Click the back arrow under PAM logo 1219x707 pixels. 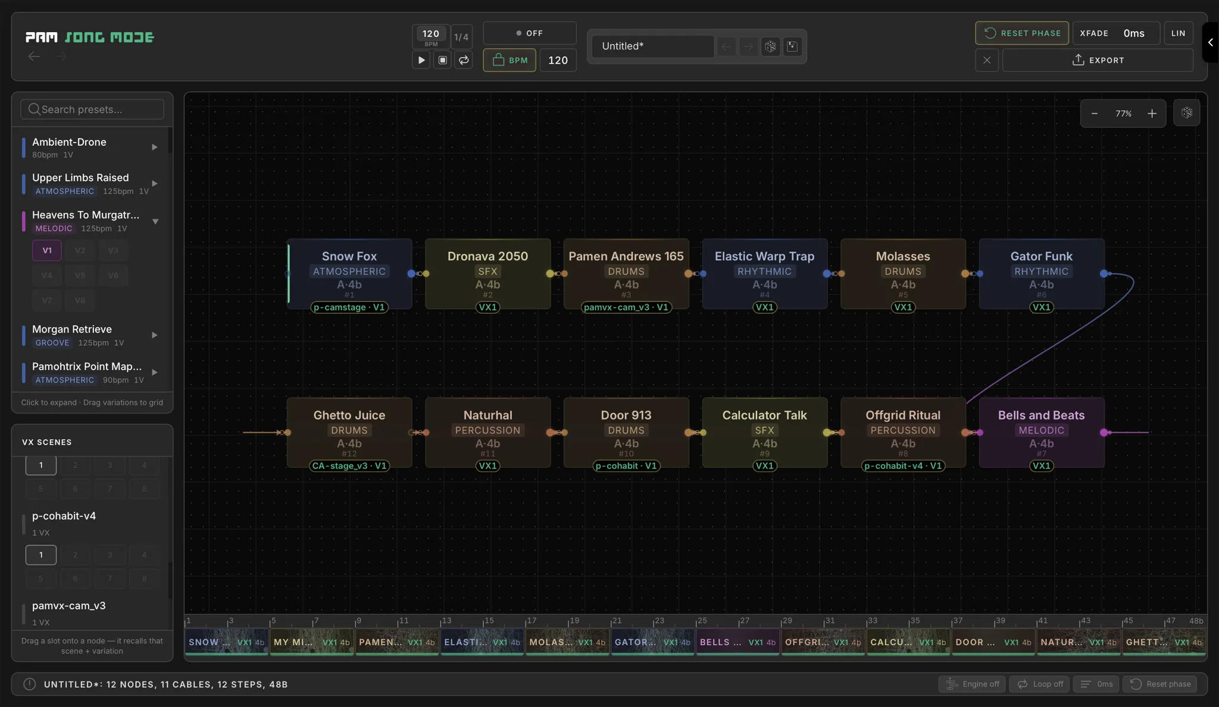[x=34, y=57]
